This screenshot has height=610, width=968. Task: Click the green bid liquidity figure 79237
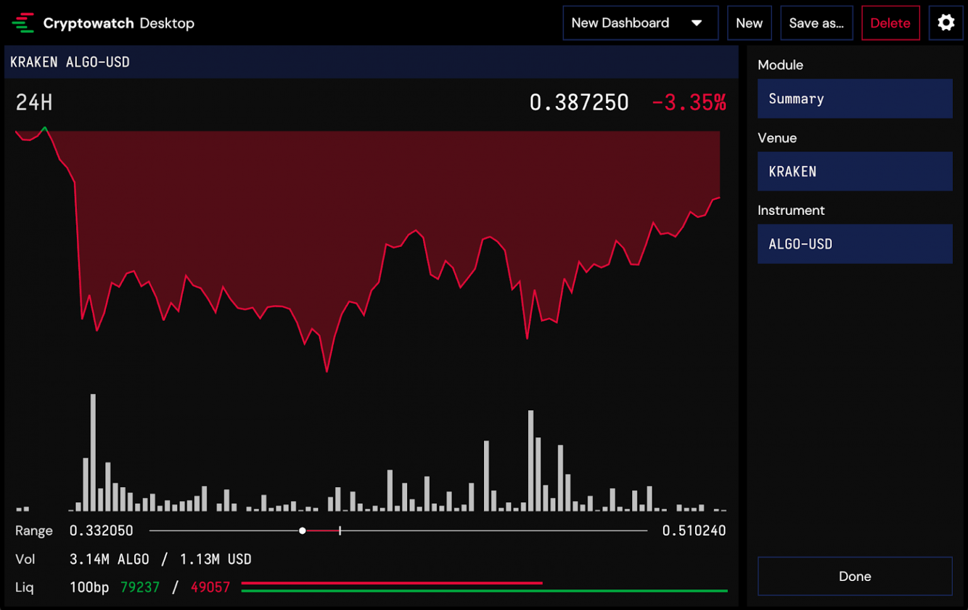[x=140, y=587]
